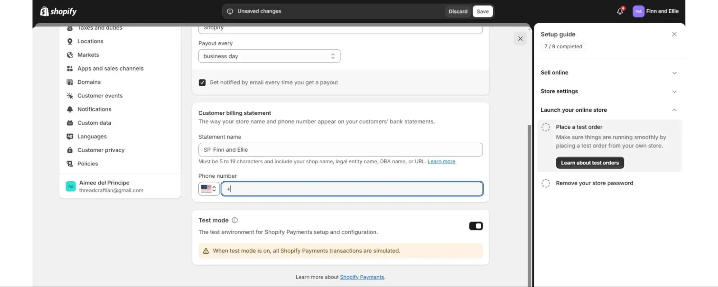The width and height of the screenshot is (718, 287).
Task: Turn off the Test mode switch
Action: [476, 226]
